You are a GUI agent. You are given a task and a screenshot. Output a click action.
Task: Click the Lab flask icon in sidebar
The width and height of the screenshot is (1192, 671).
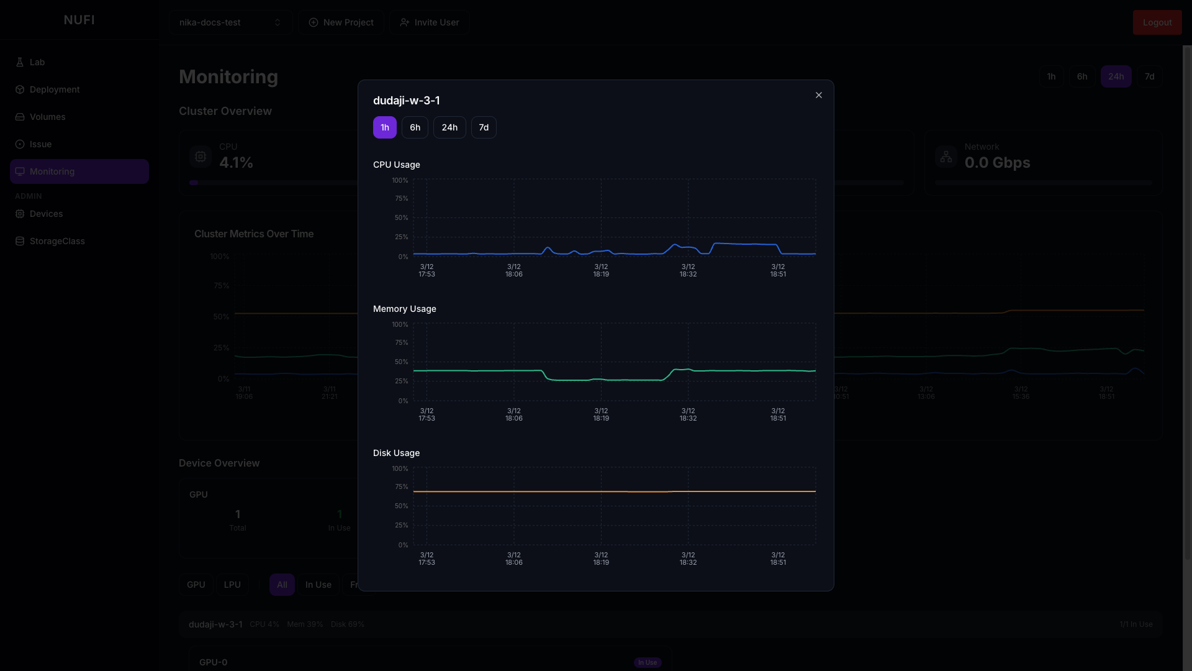click(20, 62)
